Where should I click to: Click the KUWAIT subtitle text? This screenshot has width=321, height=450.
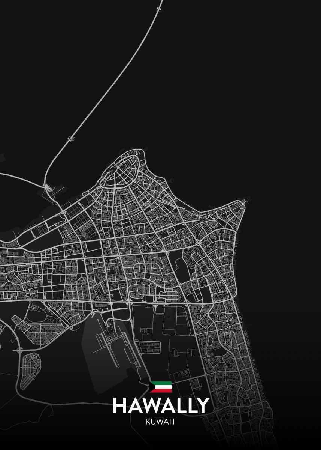click(161, 421)
